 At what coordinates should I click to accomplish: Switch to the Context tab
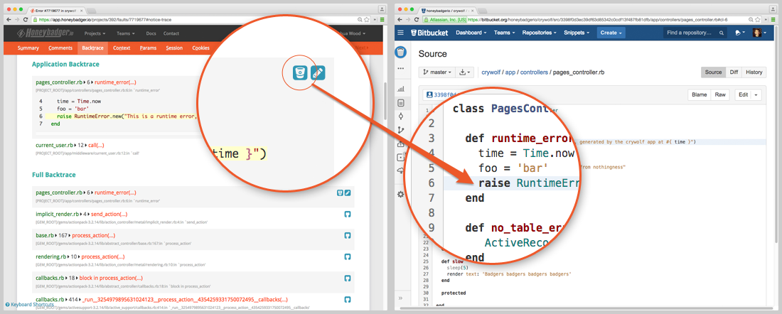[122, 48]
